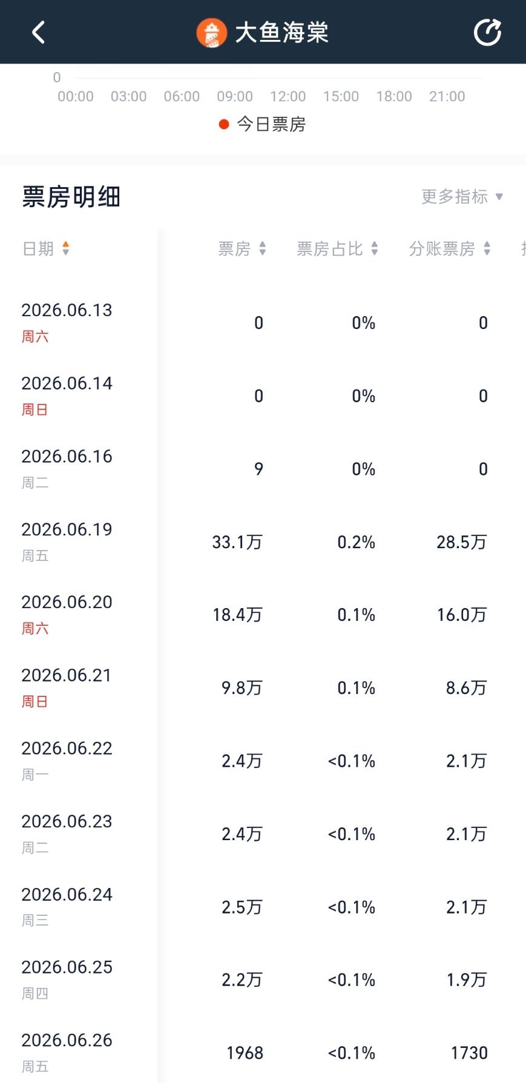Tap the 12:00 mark on chart axis

288,96
